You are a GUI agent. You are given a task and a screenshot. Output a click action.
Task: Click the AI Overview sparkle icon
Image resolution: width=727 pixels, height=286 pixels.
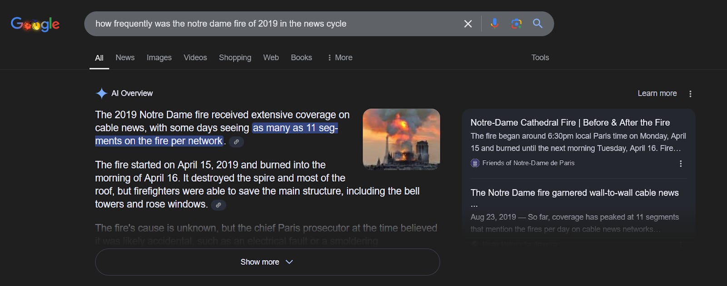(x=101, y=94)
